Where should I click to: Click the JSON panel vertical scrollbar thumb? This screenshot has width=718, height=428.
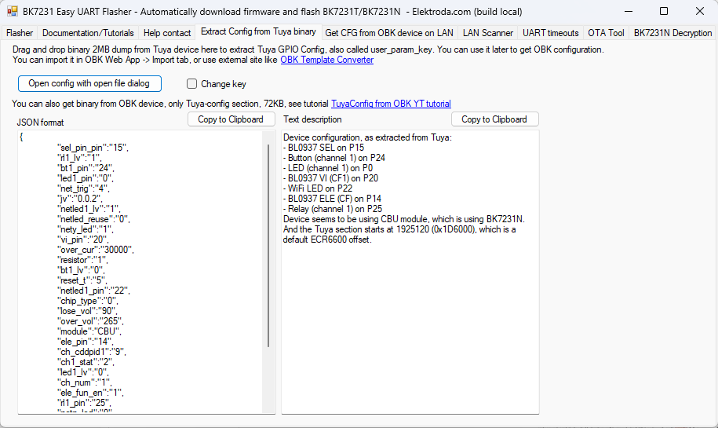(x=268, y=246)
